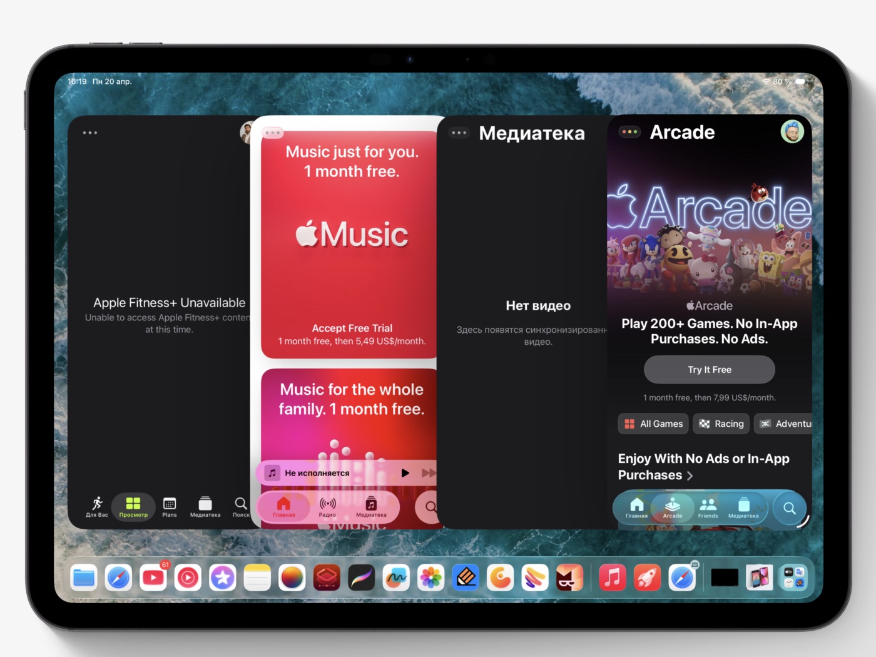
Task: Open the Freeform app in the dock
Action: 396,578
